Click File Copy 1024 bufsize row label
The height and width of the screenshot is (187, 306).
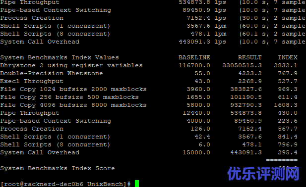pyautogui.click(x=73, y=90)
